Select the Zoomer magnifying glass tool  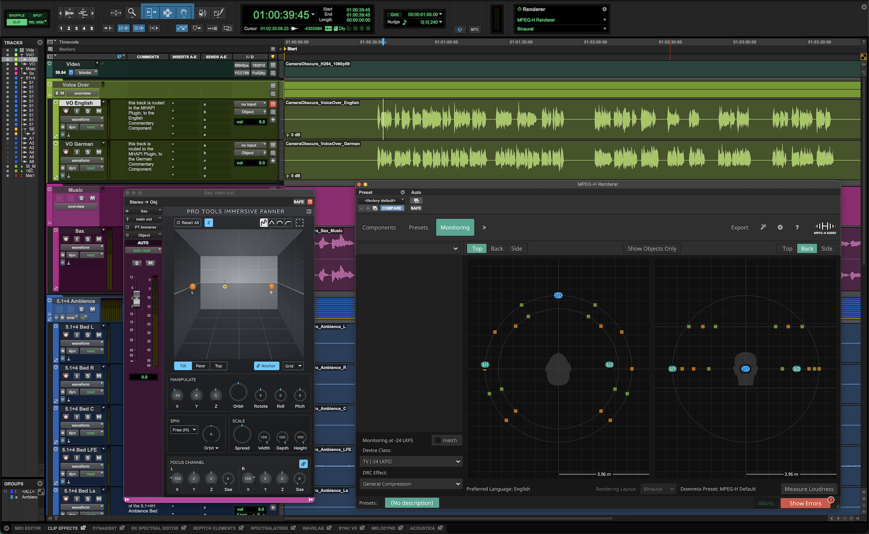[132, 13]
